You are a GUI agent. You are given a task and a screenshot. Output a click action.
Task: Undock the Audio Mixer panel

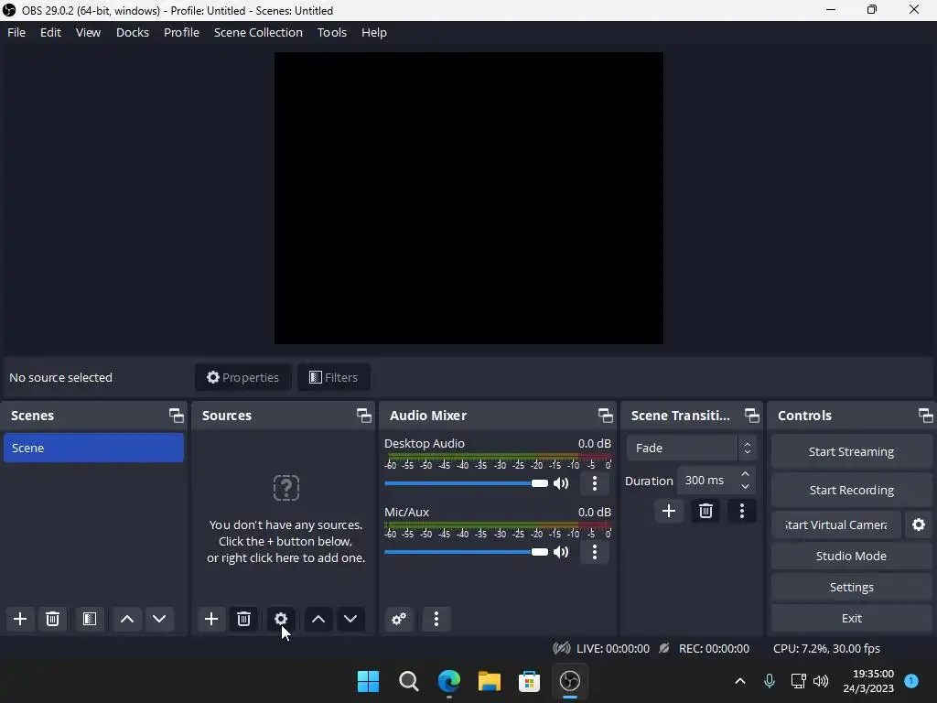606,415
